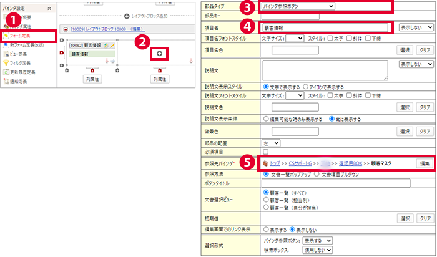Click the copy icon on [10062] 顧客情報 part
The image size is (437, 257).
pyautogui.click(x=106, y=45)
